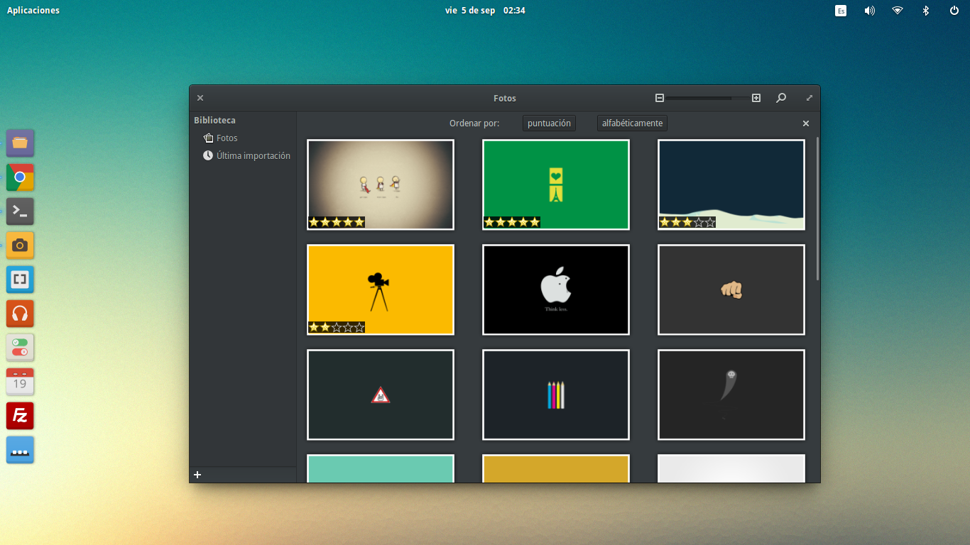Screen dimensions: 970x545
Task: Click the vertical scrollbar of photo grid
Action: 817,209
